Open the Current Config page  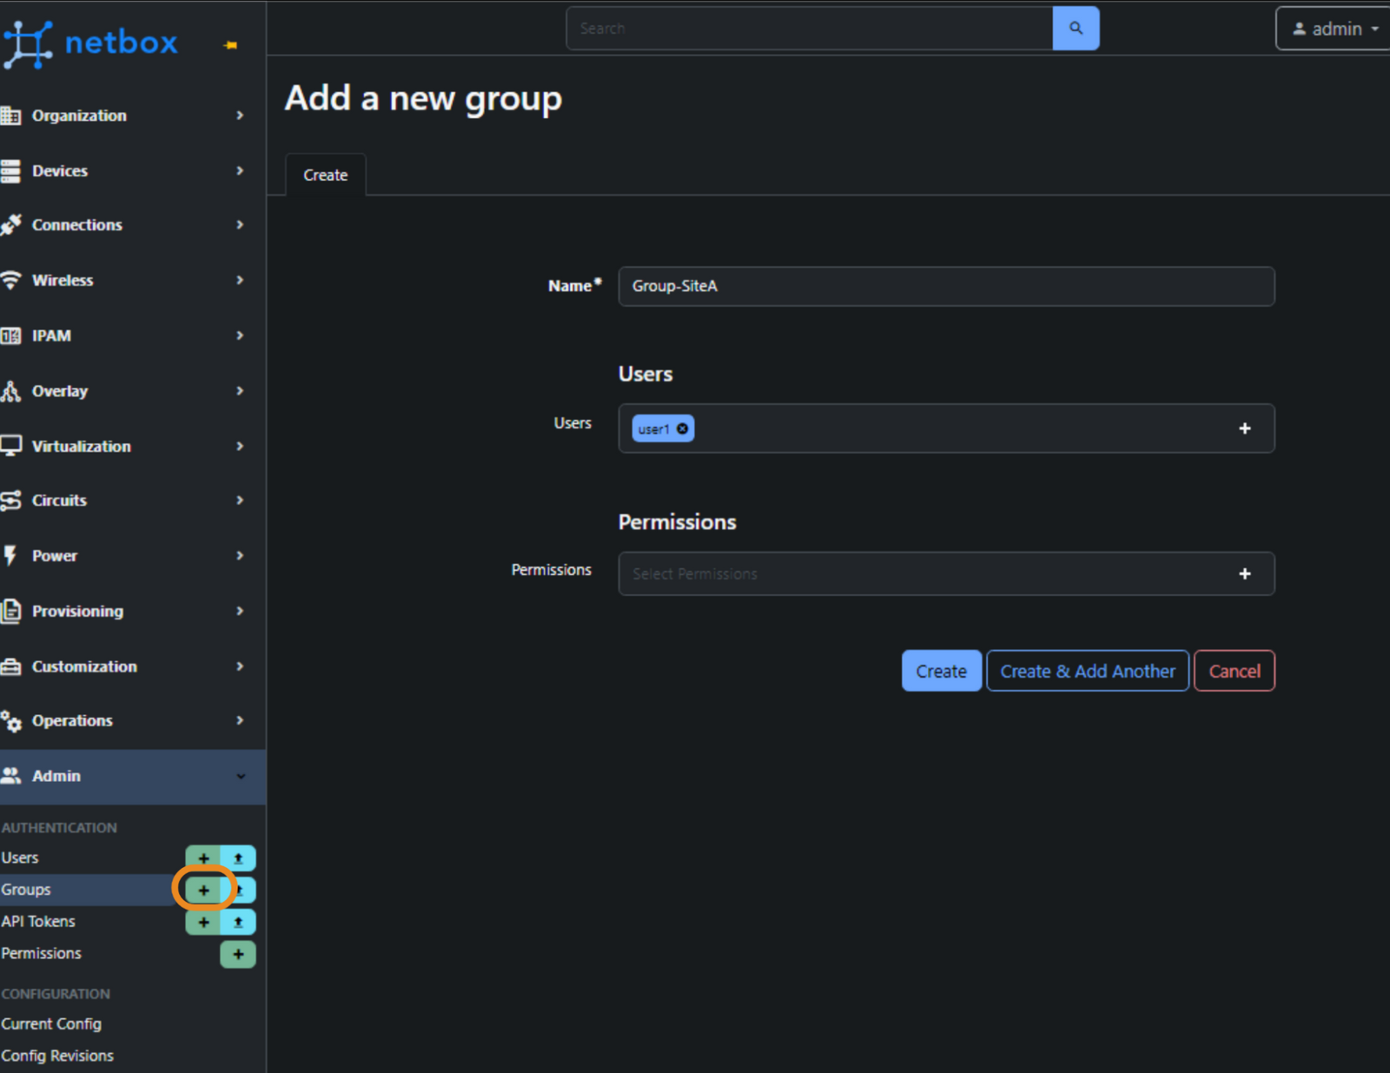[51, 1023]
